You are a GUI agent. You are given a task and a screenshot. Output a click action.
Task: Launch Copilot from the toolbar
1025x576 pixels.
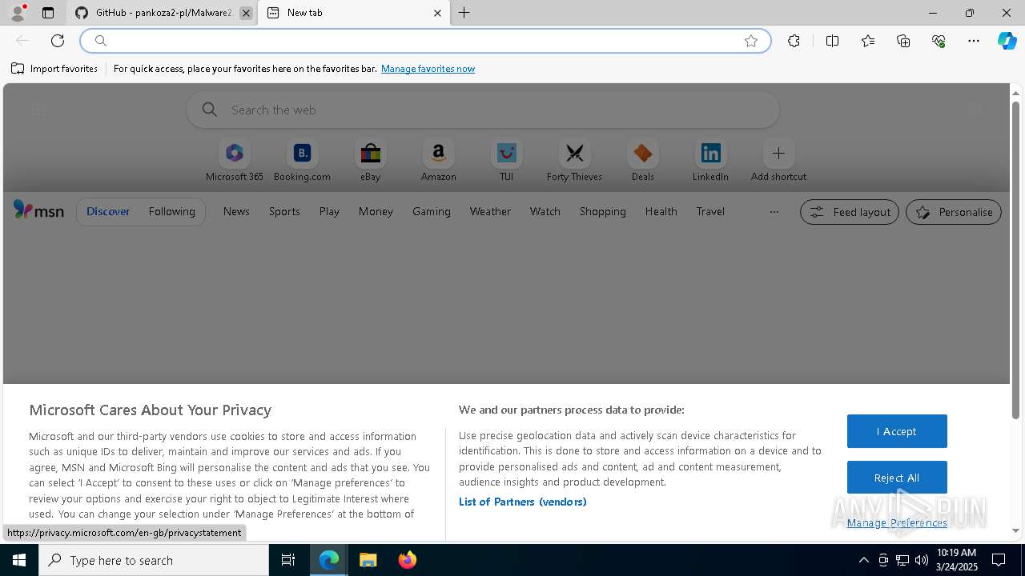pos(1007,41)
